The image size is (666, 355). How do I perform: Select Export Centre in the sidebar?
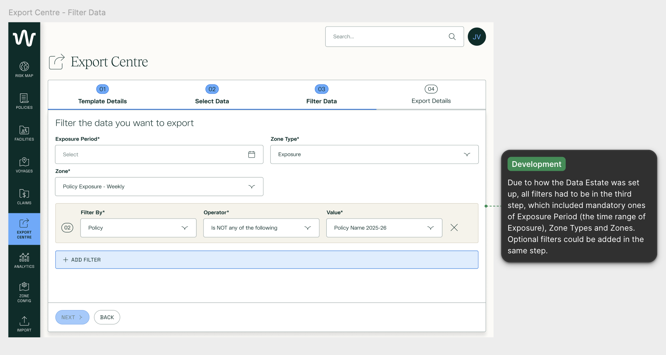(24, 229)
